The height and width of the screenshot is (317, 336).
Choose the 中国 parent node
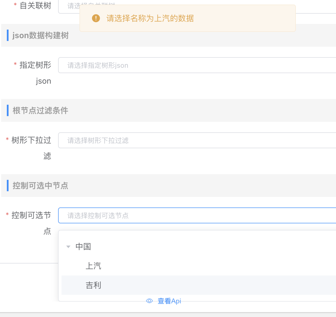pyautogui.click(x=83, y=246)
